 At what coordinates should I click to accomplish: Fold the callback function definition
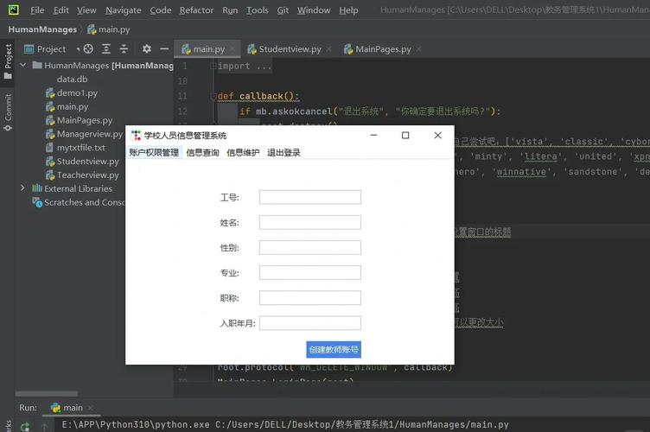pos(213,96)
